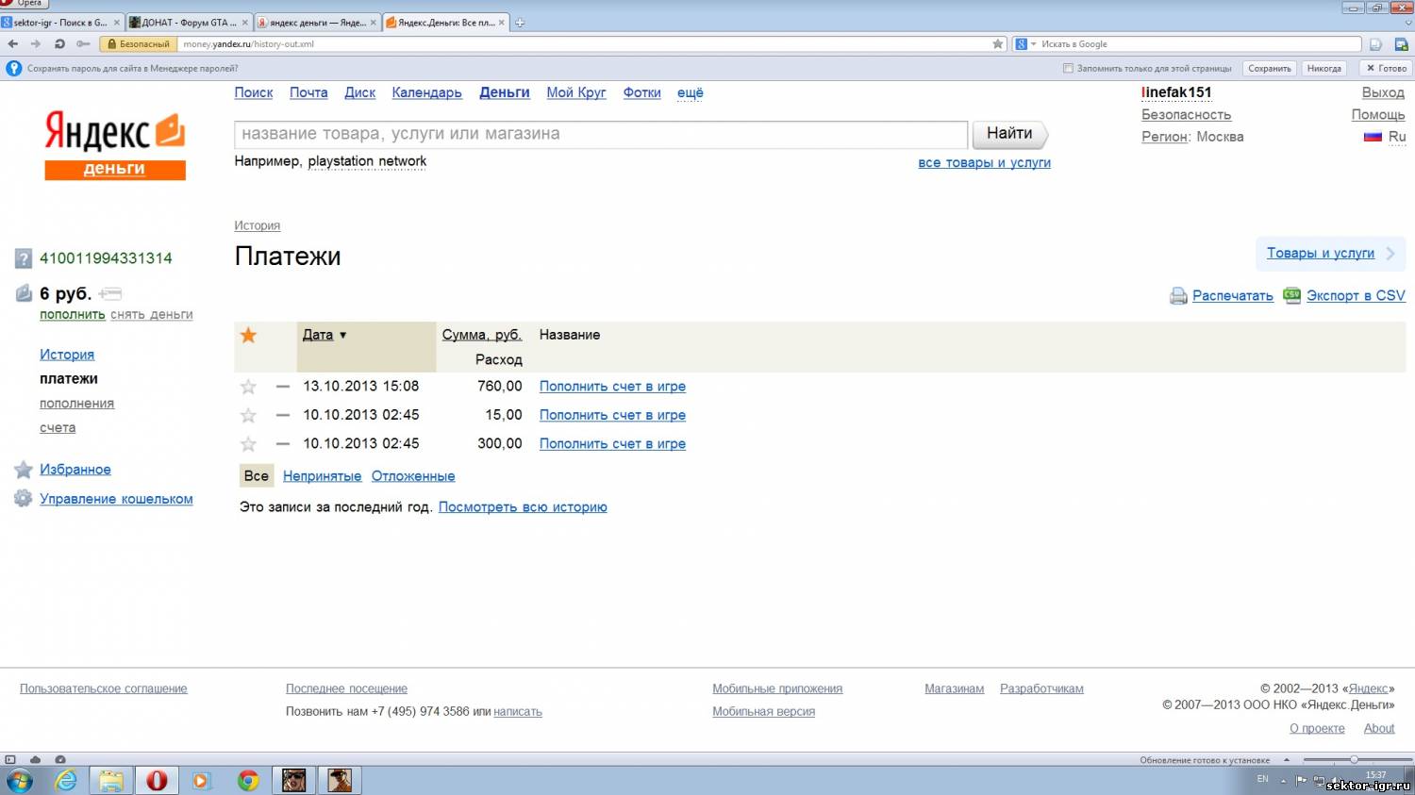Open счета in the left sidebar
Image resolution: width=1415 pixels, height=795 pixels.
58,428
